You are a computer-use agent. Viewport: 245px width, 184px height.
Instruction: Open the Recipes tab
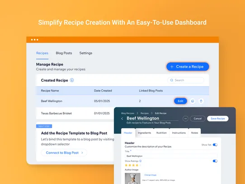42,53
